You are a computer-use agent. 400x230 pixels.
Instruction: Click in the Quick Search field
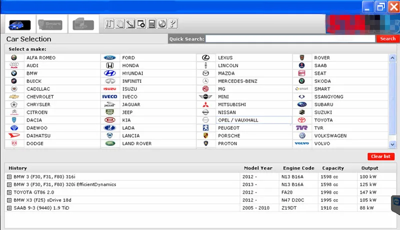click(x=290, y=39)
